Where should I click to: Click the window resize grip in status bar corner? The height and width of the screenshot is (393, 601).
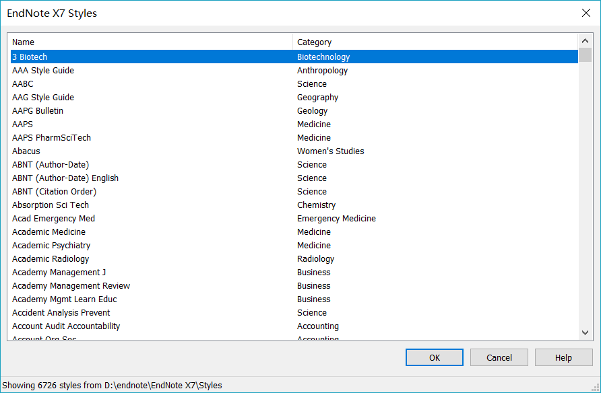(596, 388)
